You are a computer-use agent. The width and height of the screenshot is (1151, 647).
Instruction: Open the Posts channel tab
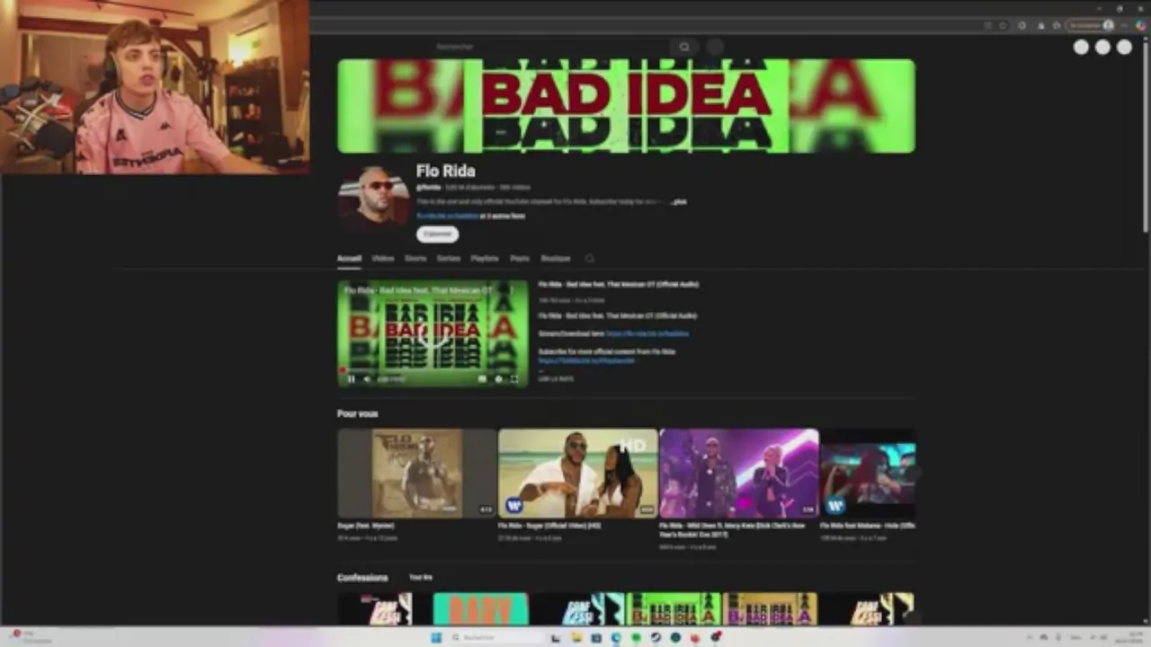[x=520, y=259]
